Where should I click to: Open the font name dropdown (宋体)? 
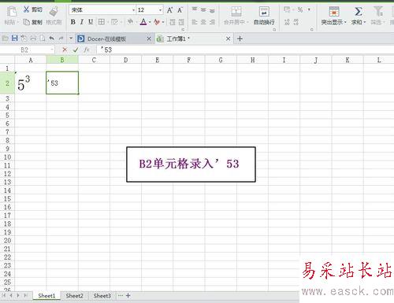point(133,10)
